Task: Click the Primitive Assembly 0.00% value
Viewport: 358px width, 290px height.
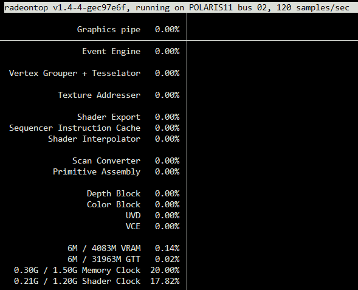Action: 167,171
